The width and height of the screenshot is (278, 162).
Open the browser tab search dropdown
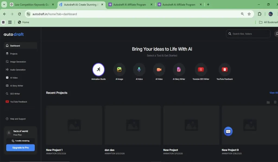(4, 5)
